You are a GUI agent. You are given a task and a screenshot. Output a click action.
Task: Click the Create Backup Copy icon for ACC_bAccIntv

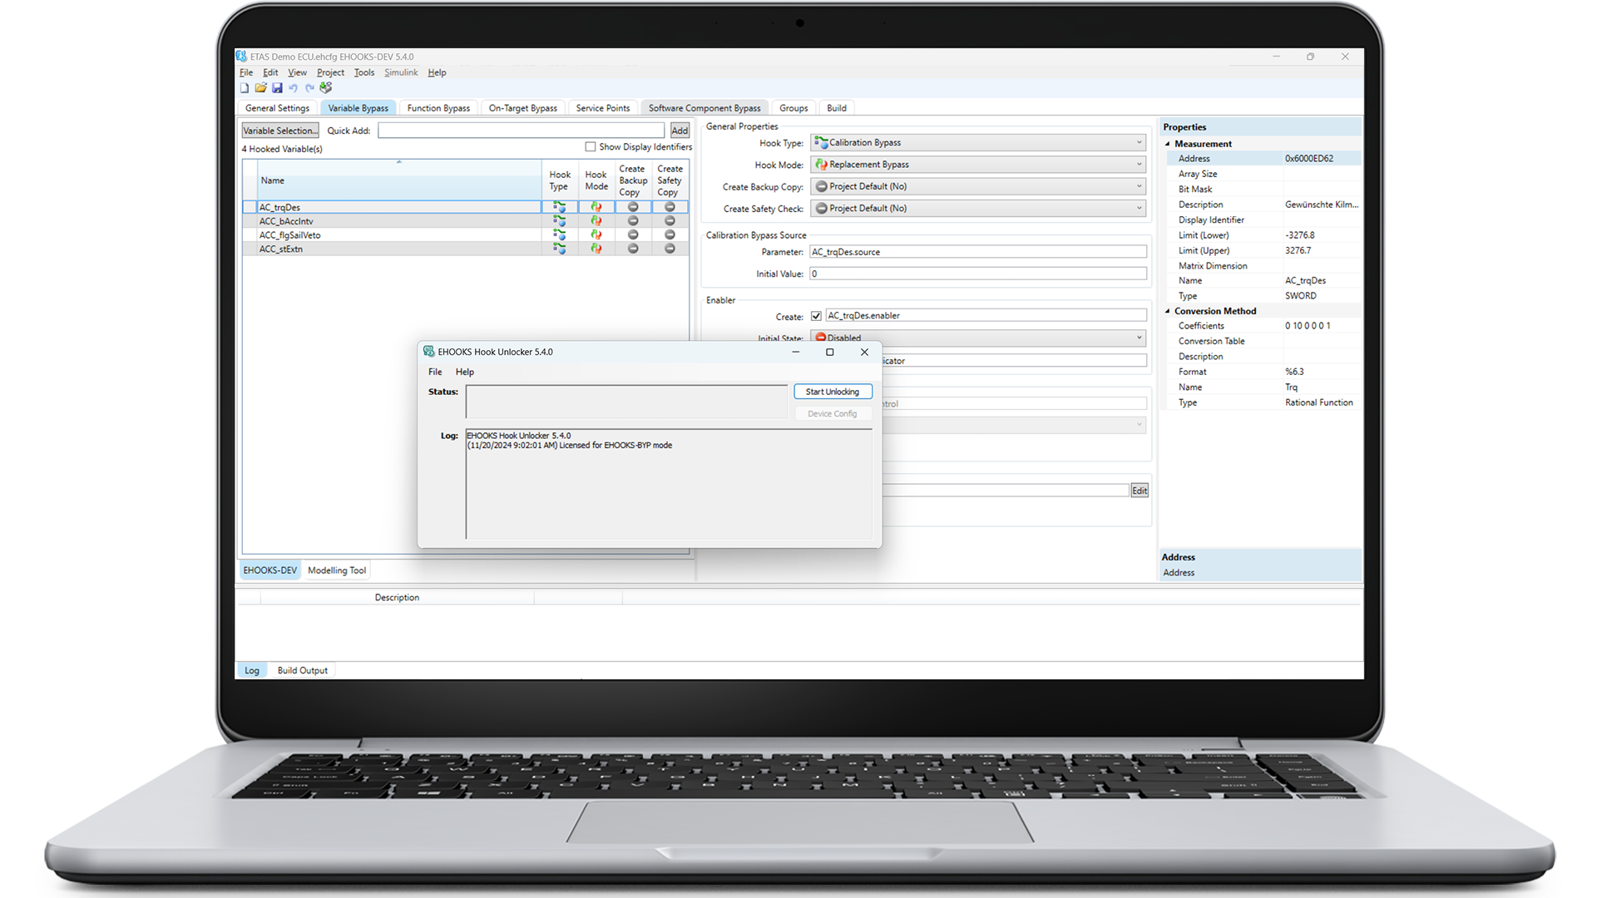pos(633,221)
